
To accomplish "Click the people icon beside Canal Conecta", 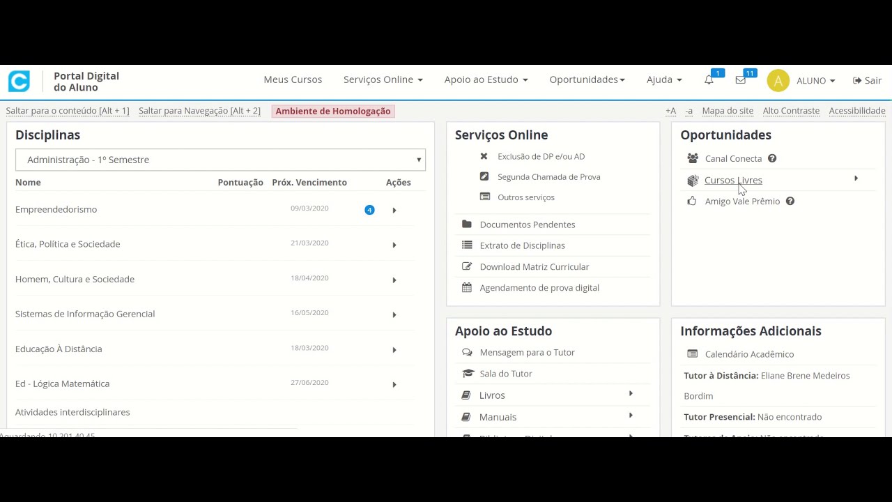I will (x=692, y=158).
